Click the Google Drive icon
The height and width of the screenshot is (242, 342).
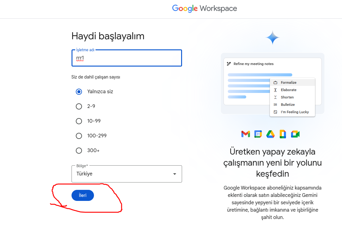[270, 134]
